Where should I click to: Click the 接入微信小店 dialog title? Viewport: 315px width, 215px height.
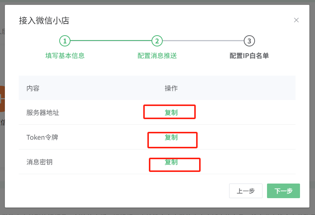tap(44, 21)
